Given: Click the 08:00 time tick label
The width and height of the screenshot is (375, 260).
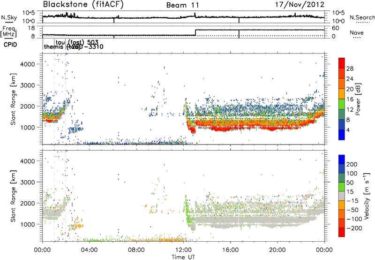Looking at the screenshot, I should point(136,250).
